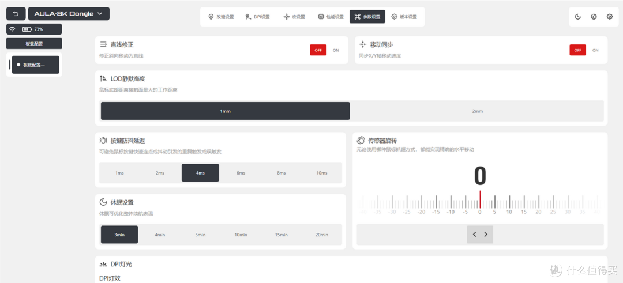This screenshot has width=623, height=283.
Task: Set debounce delay to 10ms
Action: point(322,173)
